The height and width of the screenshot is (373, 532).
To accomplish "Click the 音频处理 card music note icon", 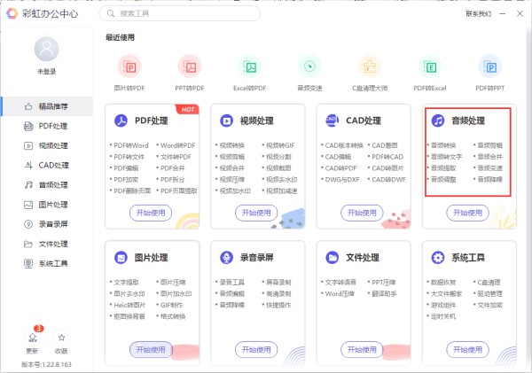I will point(438,120).
